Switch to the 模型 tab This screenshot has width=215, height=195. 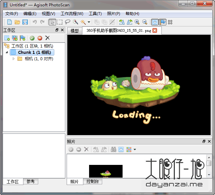[75, 31]
